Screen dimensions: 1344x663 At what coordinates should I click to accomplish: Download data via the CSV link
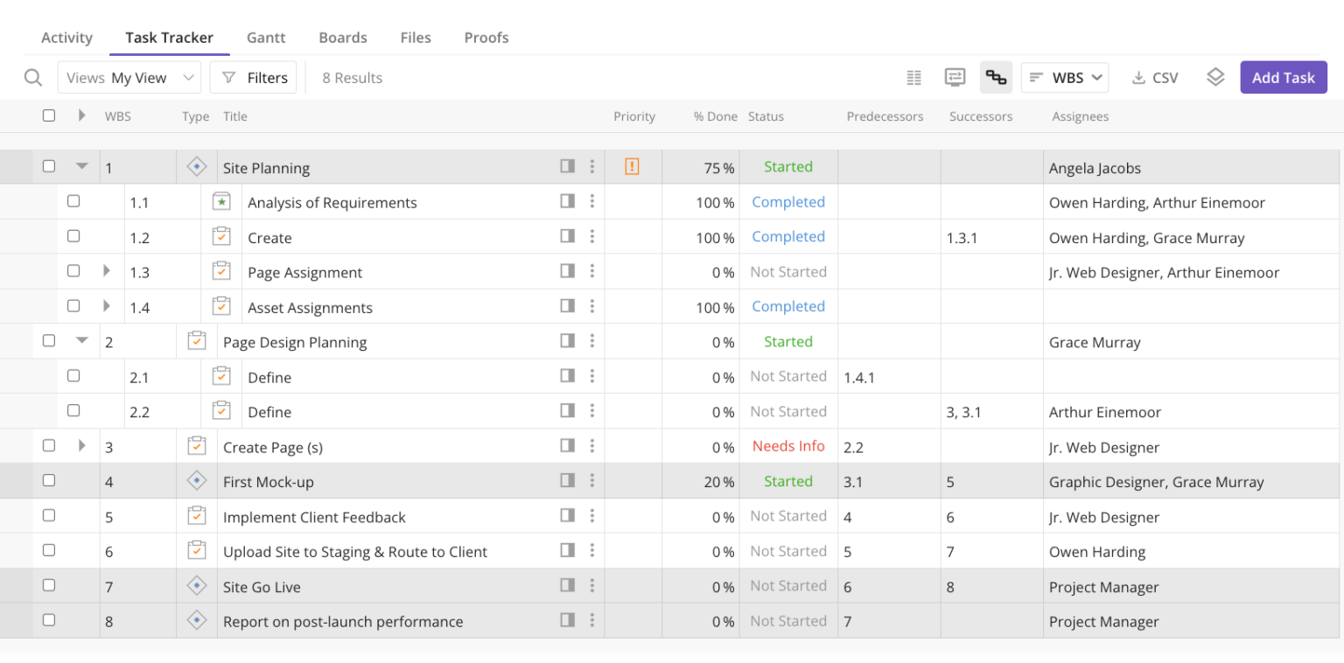[1155, 77]
